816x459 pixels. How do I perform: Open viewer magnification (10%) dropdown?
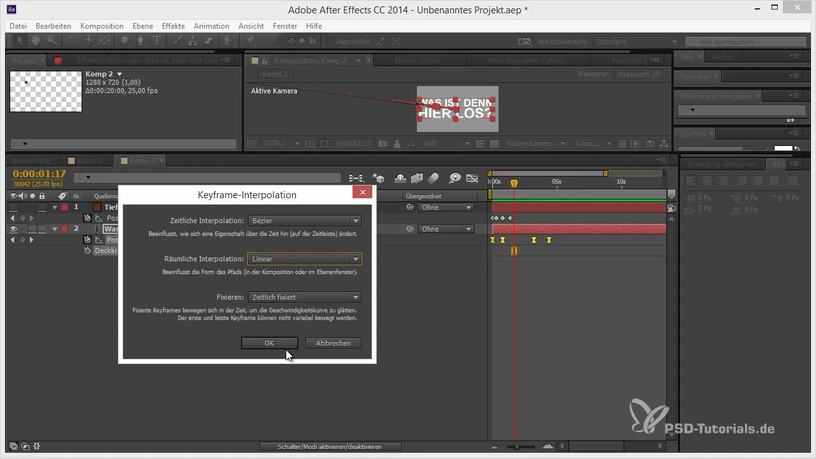pos(281,144)
